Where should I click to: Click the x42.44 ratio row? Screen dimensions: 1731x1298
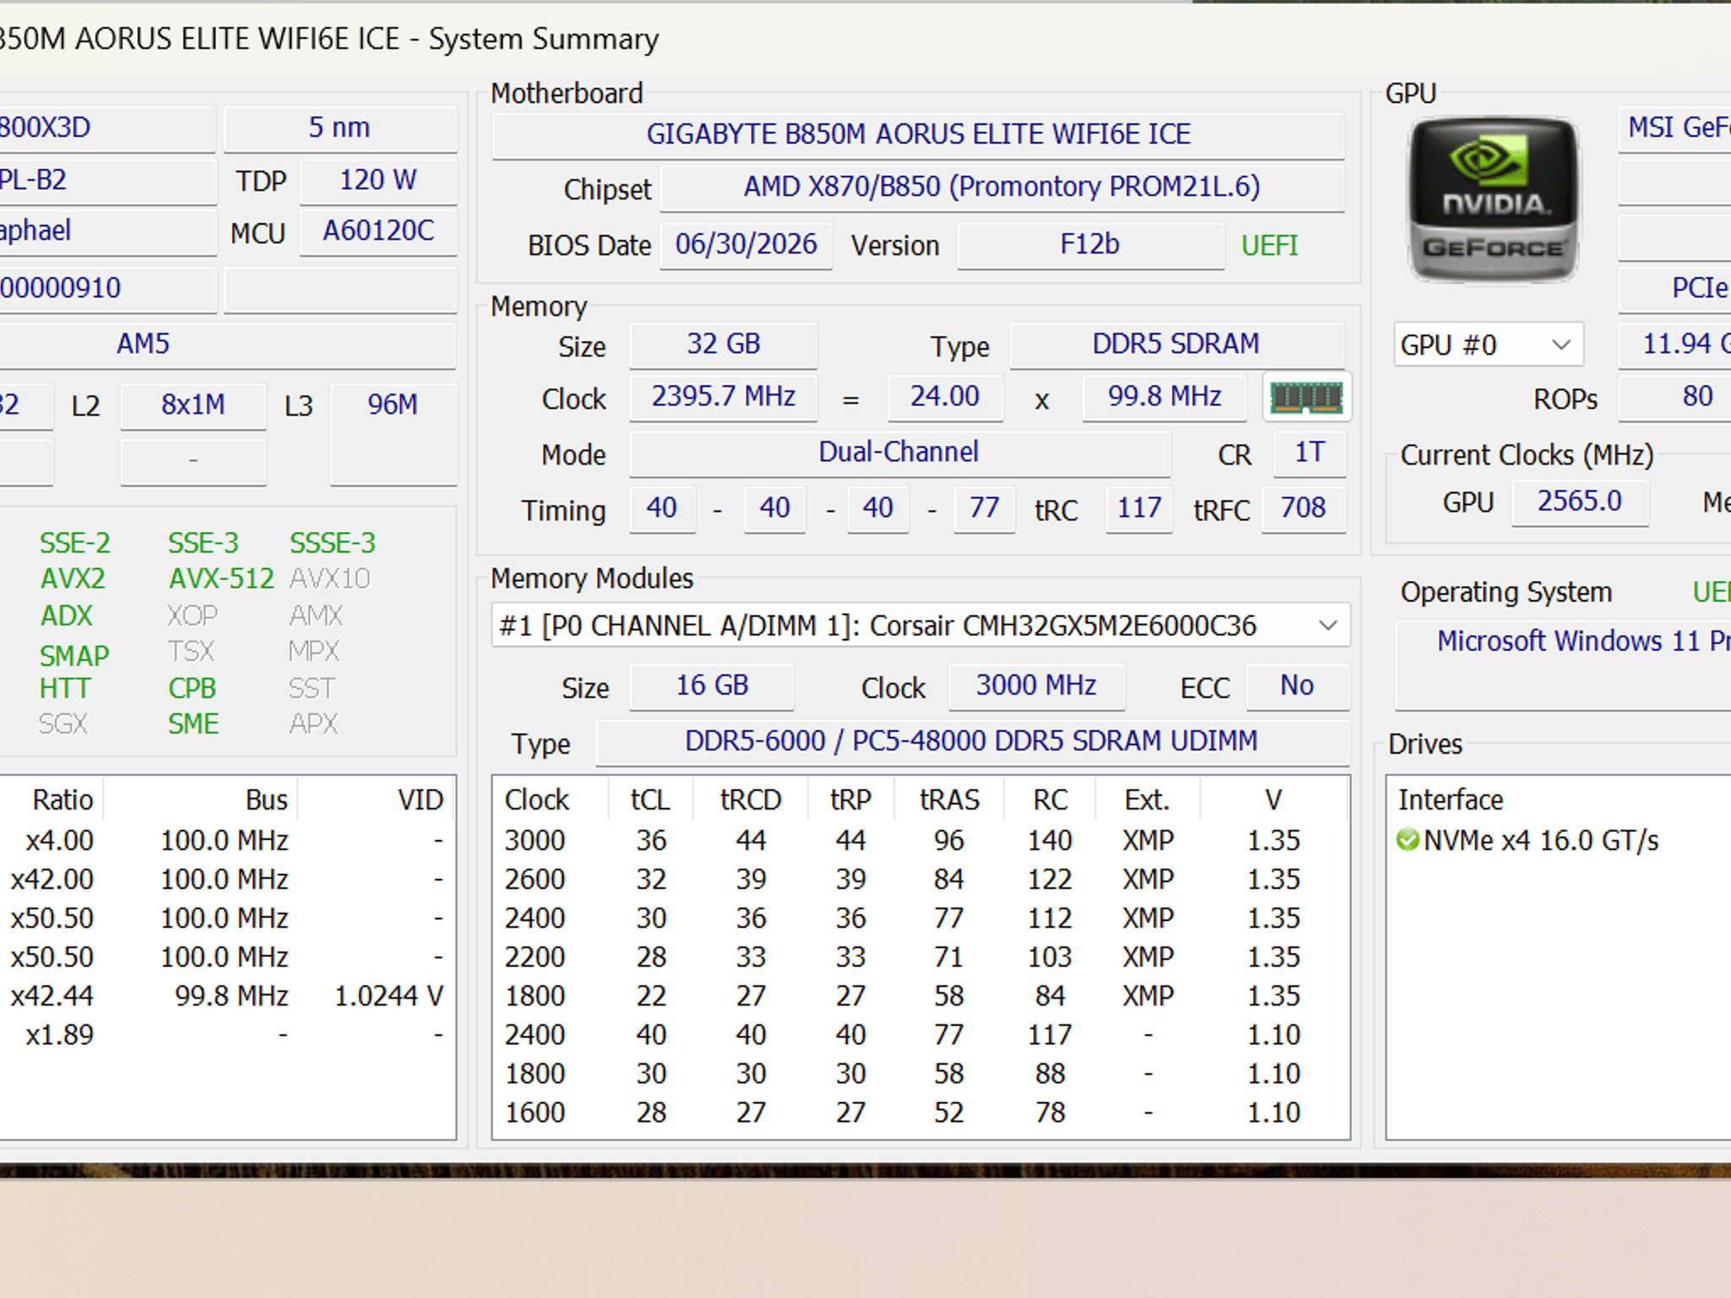point(227,995)
